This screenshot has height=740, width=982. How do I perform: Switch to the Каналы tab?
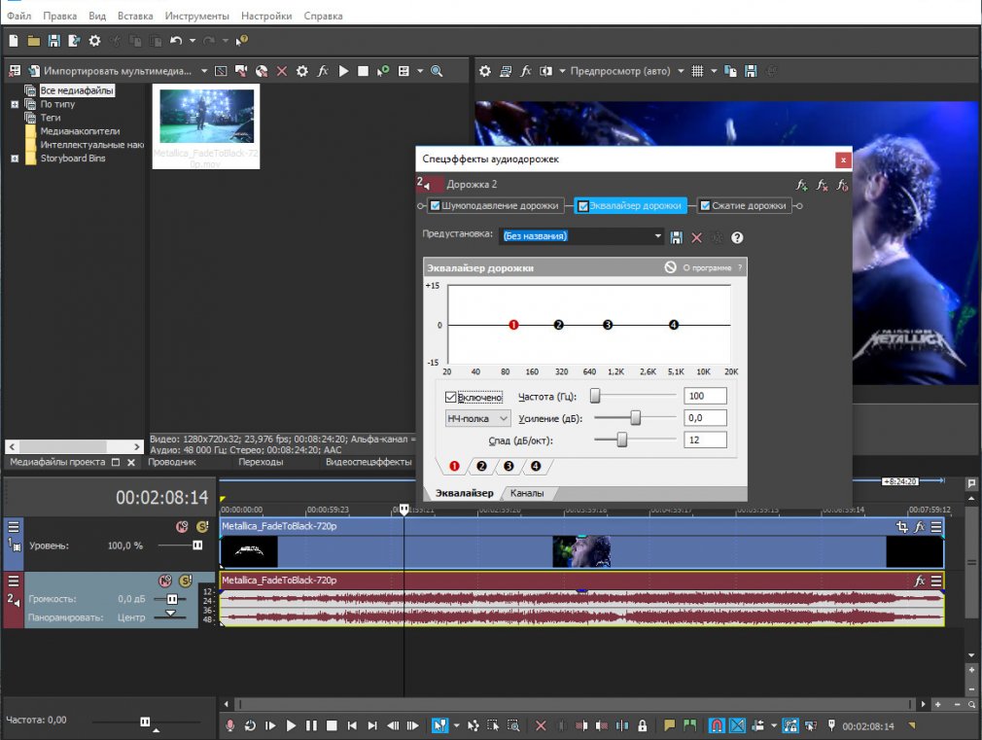tap(527, 493)
